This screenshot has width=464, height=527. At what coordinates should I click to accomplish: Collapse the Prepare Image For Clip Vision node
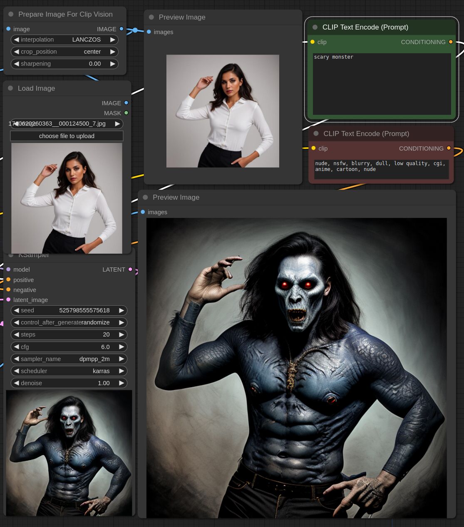(11, 14)
